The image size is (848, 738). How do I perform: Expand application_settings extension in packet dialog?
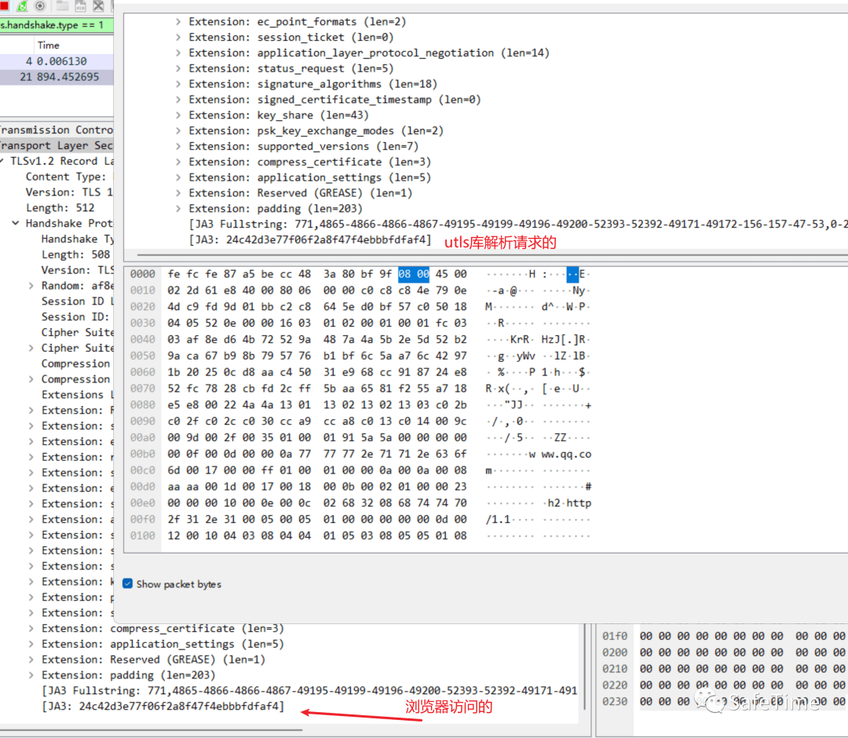(178, 177)
